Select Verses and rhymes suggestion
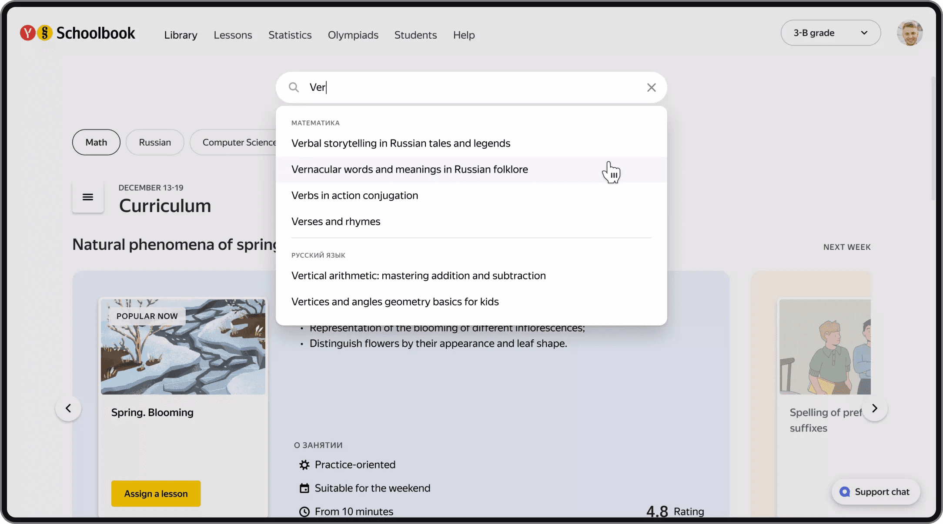The width and height of the screenshot is (943, 524). click(x=336, y=222)
